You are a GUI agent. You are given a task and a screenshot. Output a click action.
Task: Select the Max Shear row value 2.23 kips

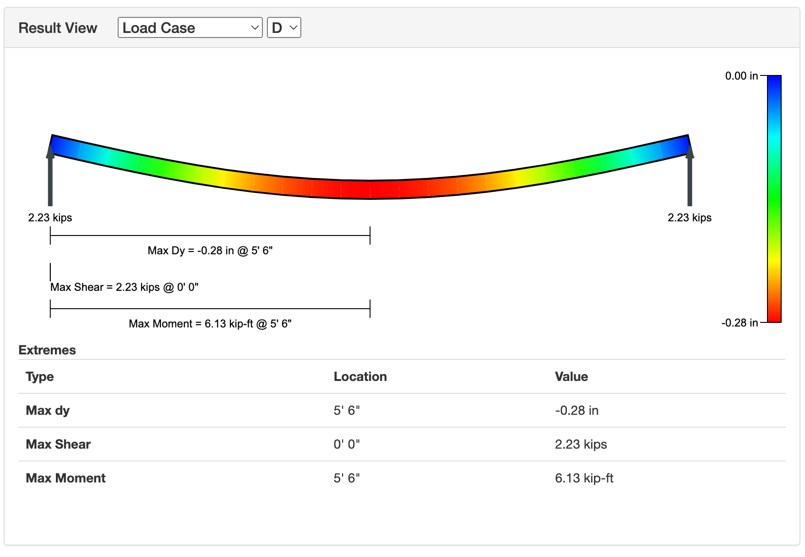[x=581, y=444]
